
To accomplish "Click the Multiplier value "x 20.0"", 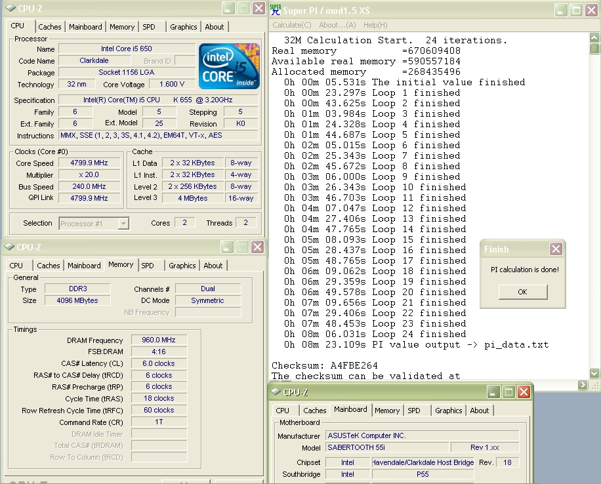I will (x=89, y=174).
